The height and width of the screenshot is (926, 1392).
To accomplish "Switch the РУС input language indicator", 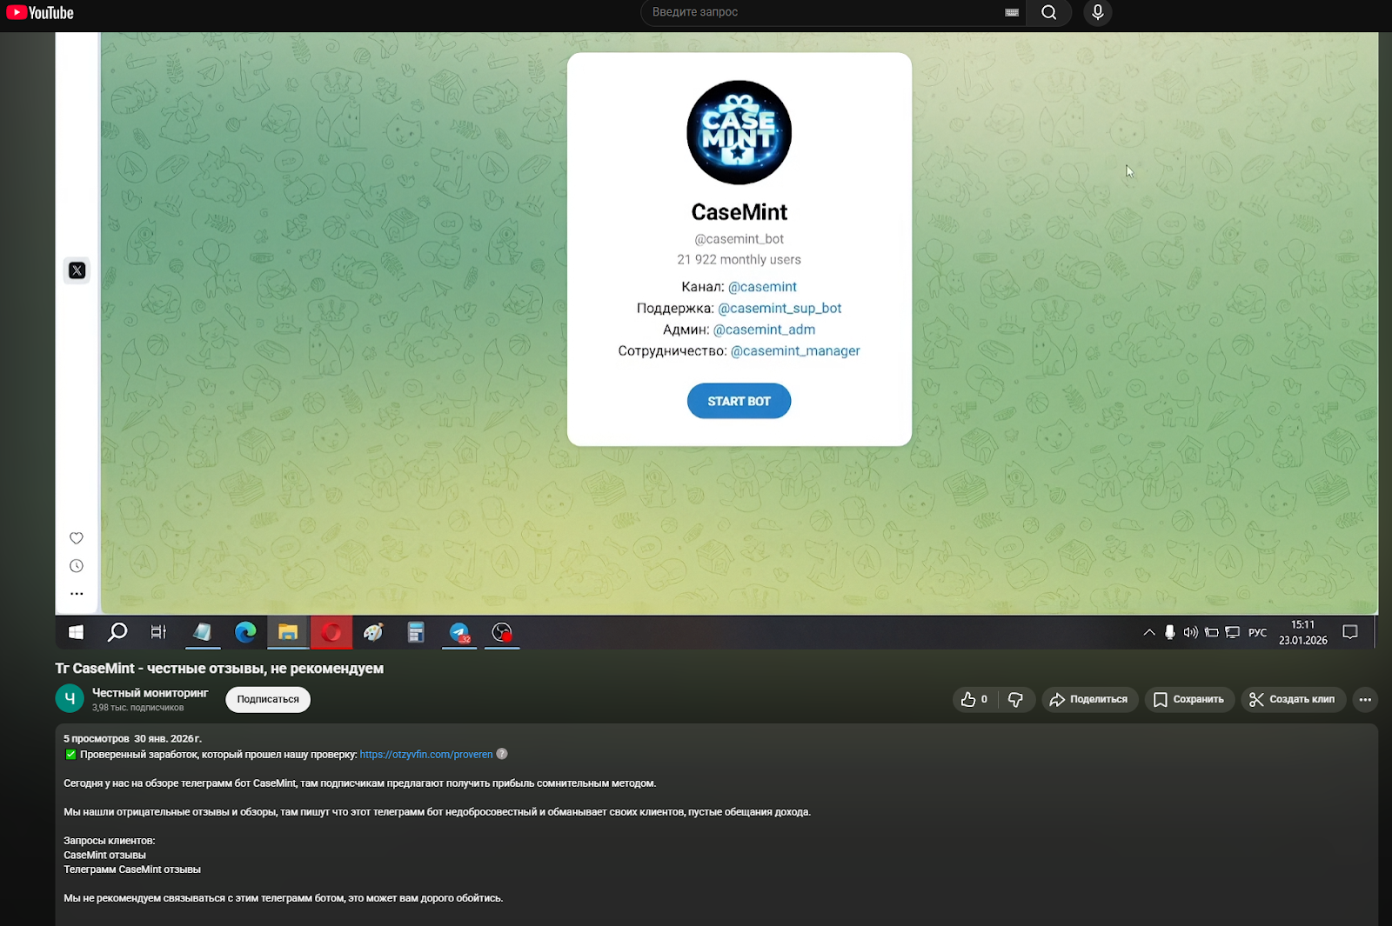I will tap(1258, 632).
